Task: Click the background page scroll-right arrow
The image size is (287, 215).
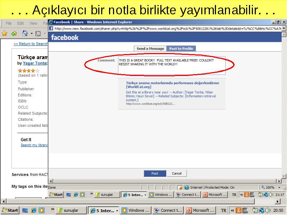Action: [278, 201]
